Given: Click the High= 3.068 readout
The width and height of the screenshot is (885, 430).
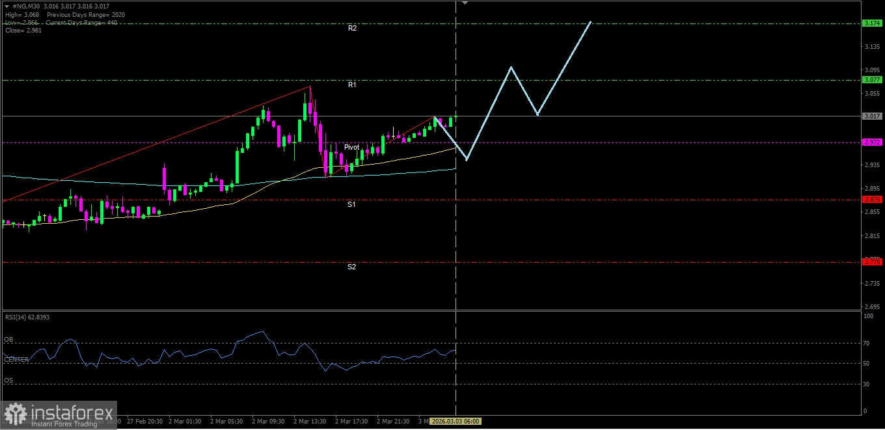Looking at the screenshot, I should (x=21, y=14).
